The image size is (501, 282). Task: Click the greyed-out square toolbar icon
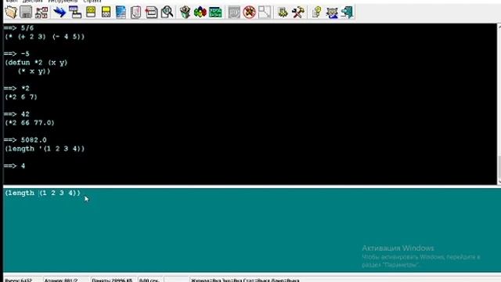(234, 13)
